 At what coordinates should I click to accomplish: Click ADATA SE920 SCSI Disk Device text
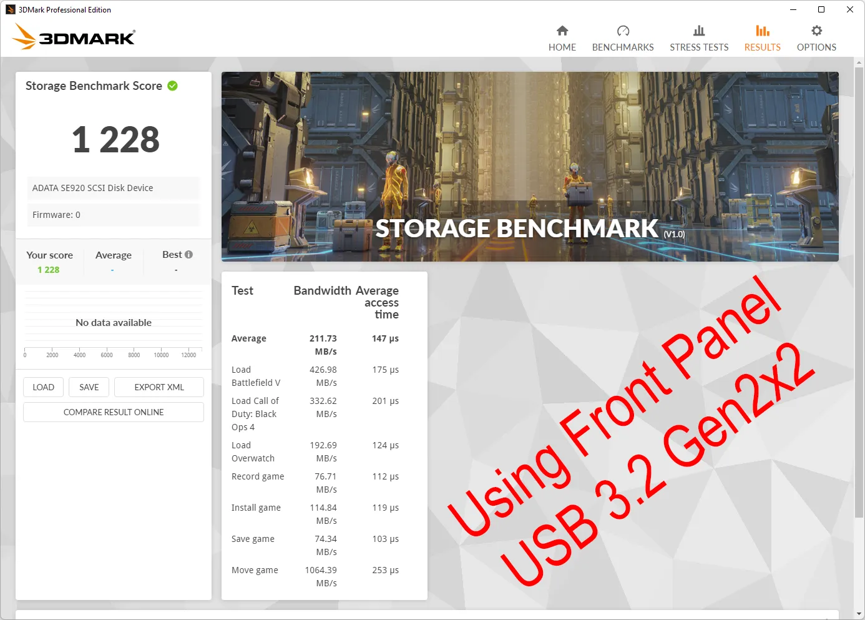click(92, 188)
